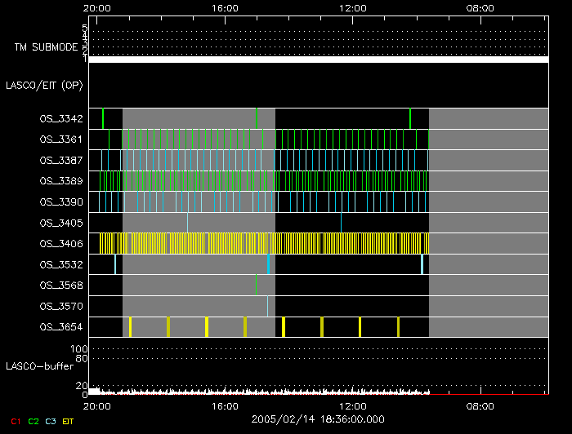Viewport: 572px width, 434px height.
Task: Click the white TM SUBMODE bar
Action: [318, 60]
